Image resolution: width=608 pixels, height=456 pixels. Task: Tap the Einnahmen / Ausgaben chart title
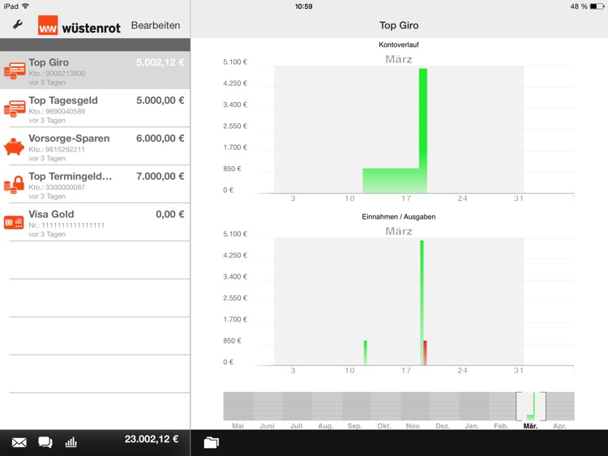399,216
